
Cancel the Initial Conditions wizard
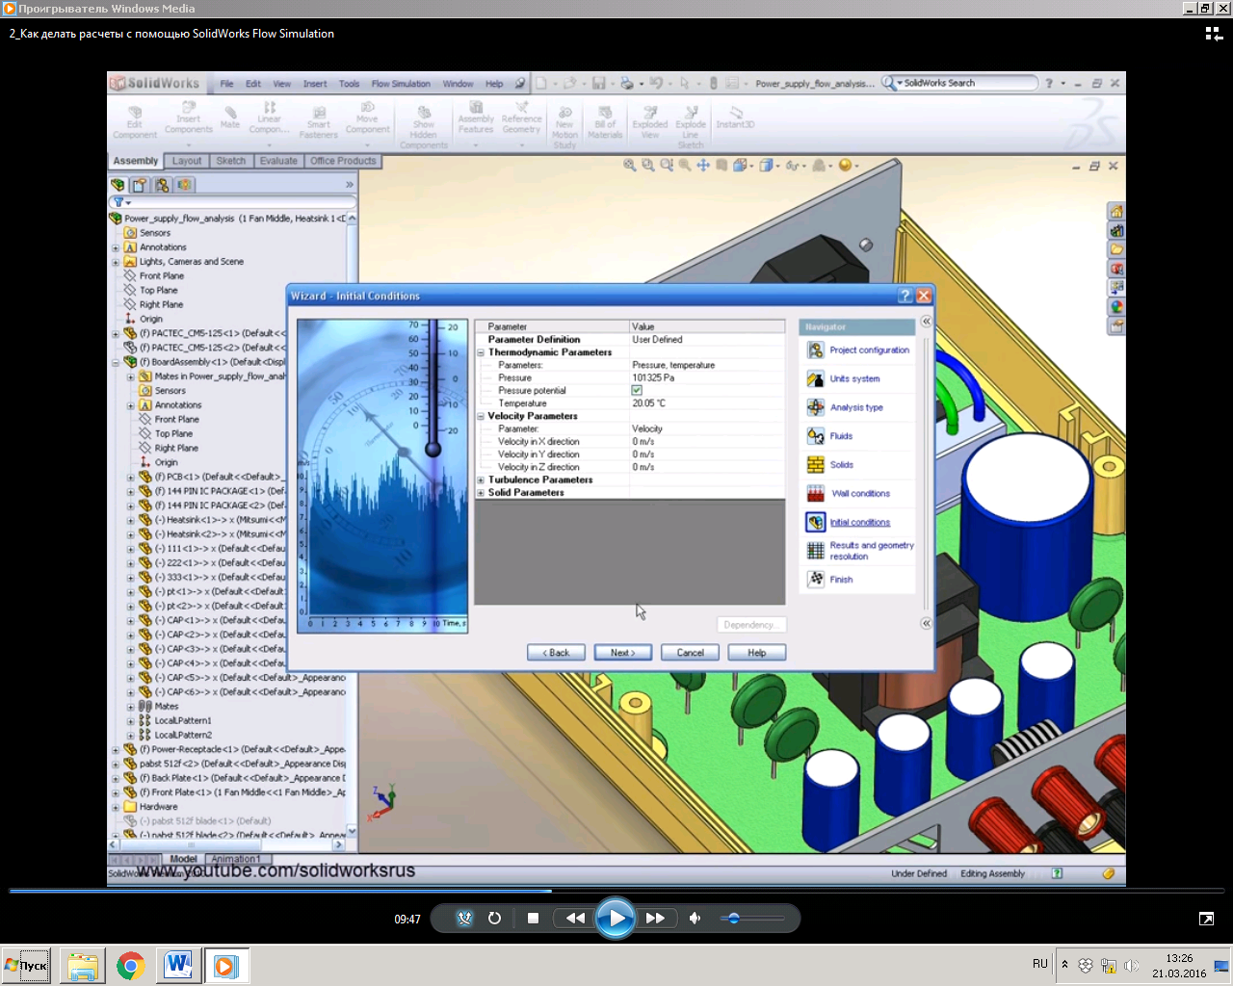(690, 653)
